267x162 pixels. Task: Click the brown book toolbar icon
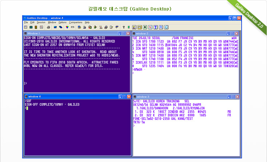36,27
